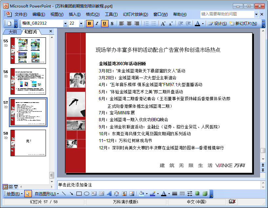Apply numbered list formatting
This screenshot has height=208, width=268.
[146, 23]
